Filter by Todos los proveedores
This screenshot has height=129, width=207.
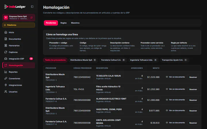point(55,60)
